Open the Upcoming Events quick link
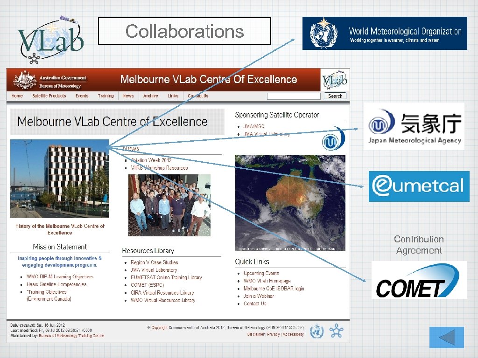The image size is (478, 358). pyautogui.click(x=261, y=273)
